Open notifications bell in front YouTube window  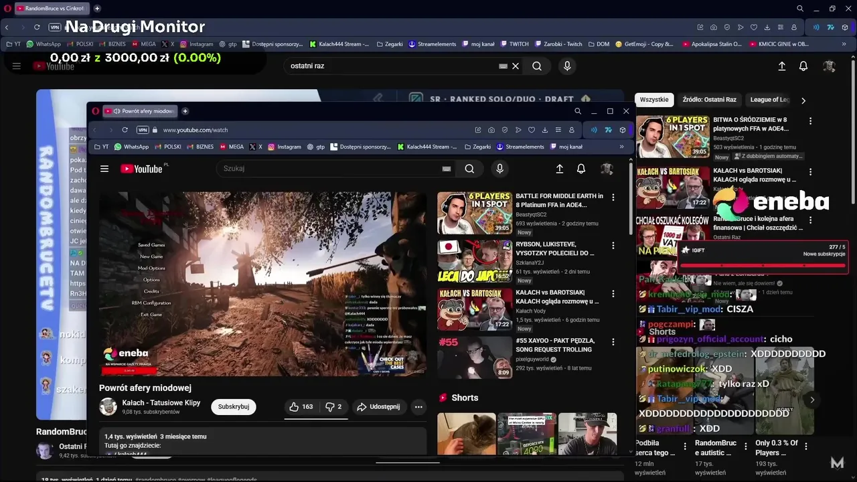(x=581, y=169)
